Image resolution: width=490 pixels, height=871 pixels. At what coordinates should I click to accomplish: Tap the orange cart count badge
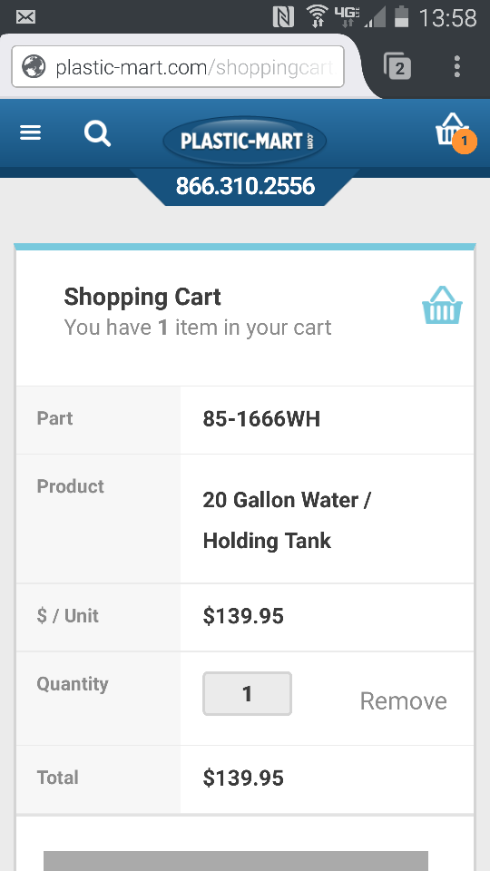tap(464, 142)
